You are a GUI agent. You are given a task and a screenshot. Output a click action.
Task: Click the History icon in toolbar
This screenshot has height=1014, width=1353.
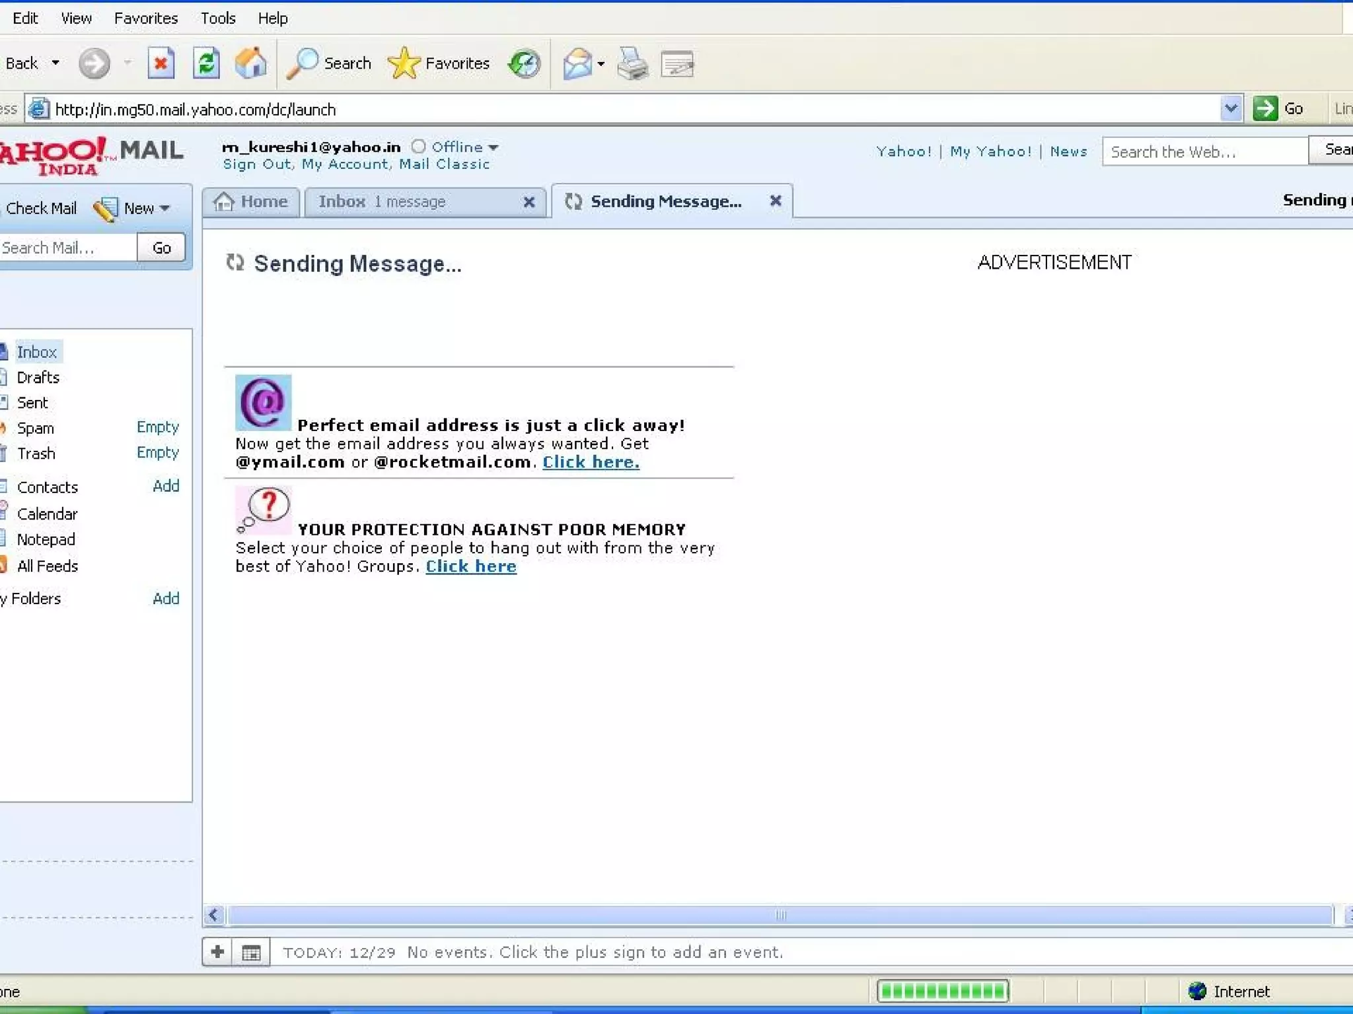point(525,64)
